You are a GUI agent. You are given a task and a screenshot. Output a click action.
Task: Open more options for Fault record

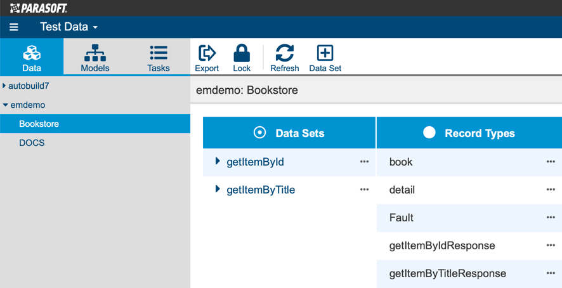[551, 218]
